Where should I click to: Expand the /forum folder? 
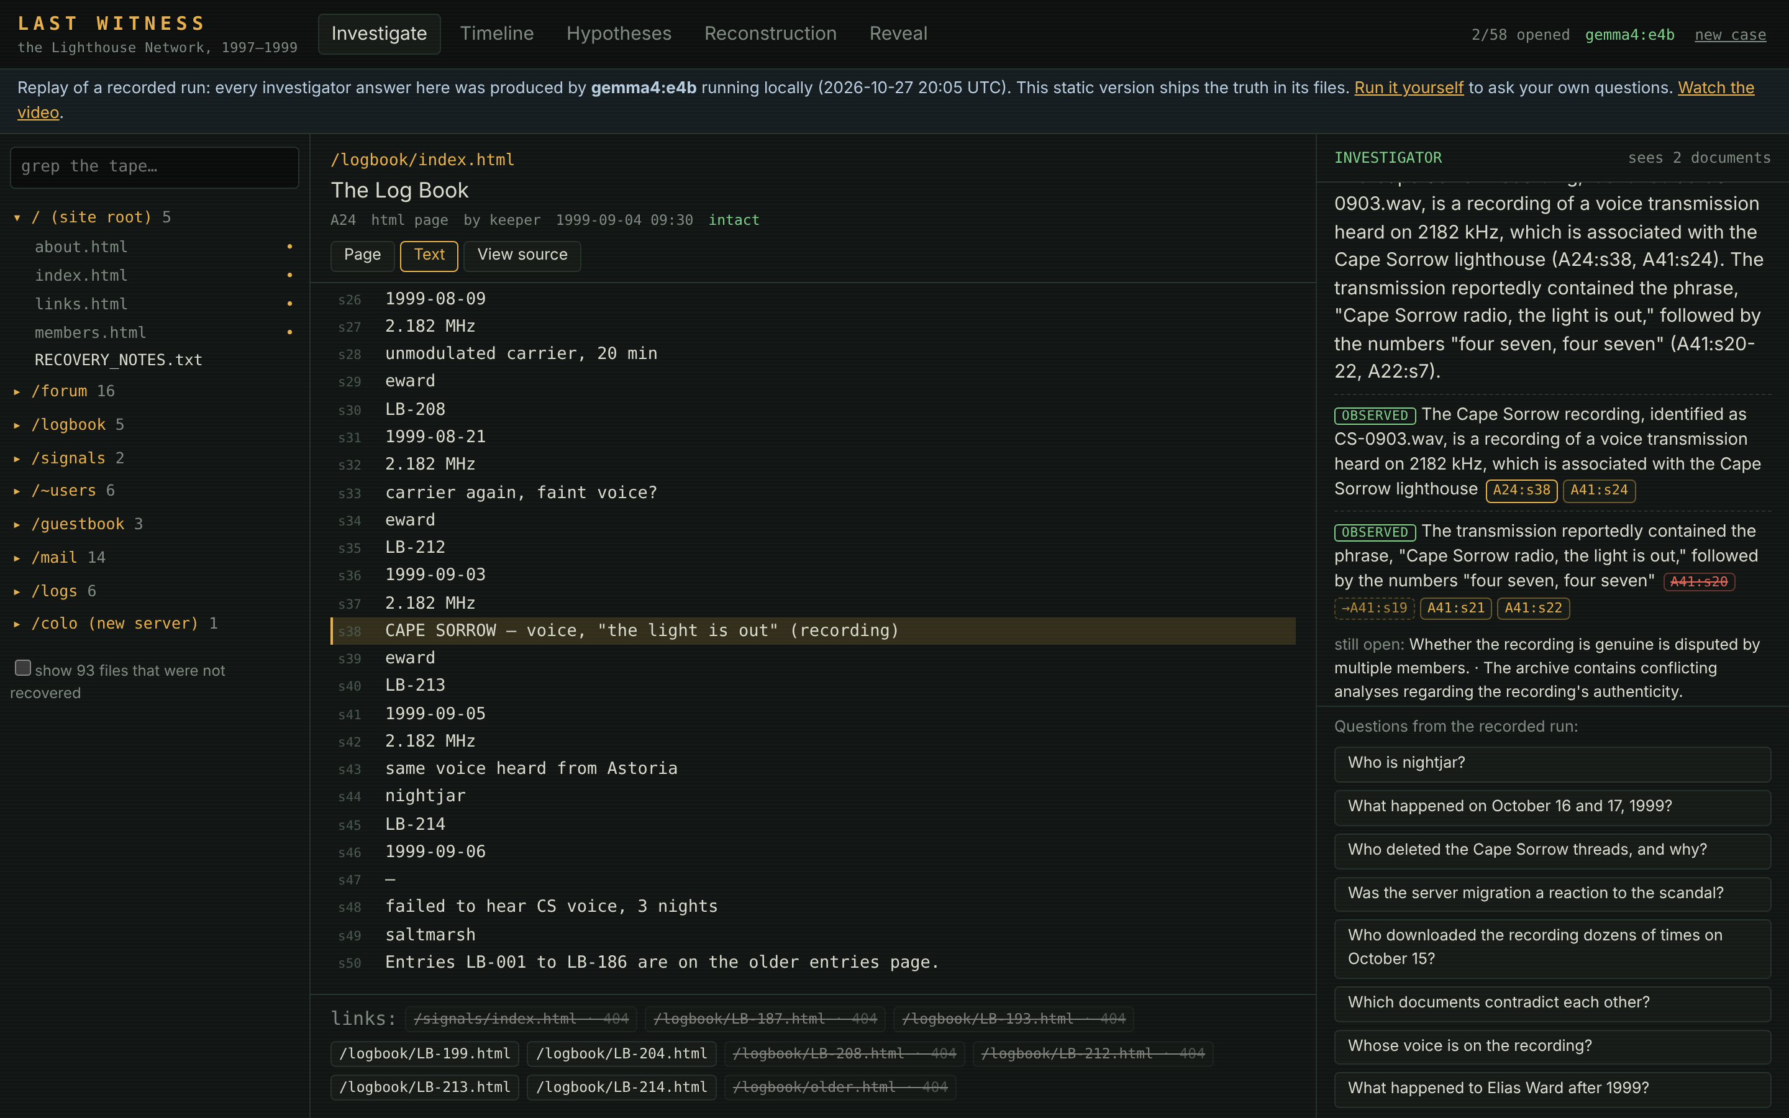pyautogui.click(x=65, y=391)
